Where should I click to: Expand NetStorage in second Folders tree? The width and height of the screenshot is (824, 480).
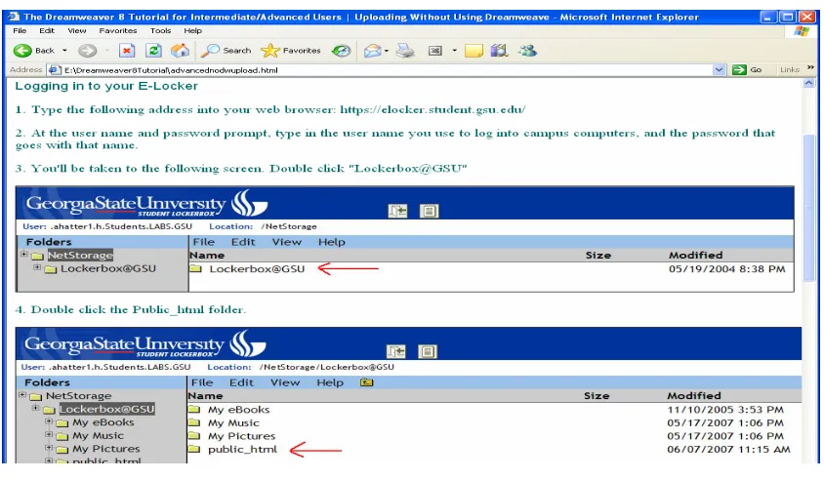(22, 395)
